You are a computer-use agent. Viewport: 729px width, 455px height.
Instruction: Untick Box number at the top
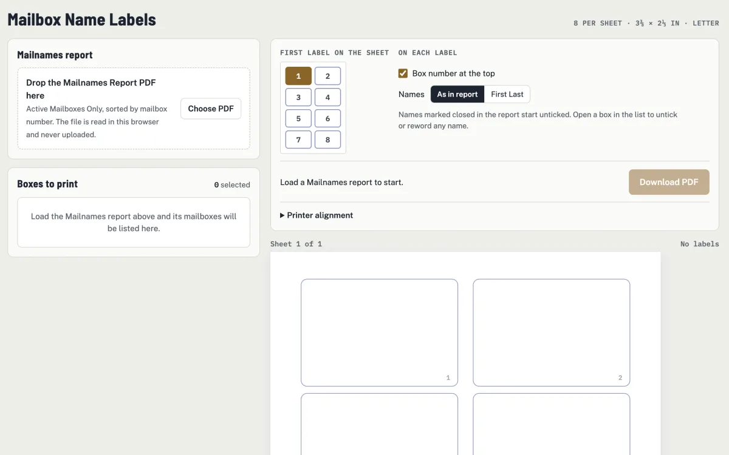[403, 73]
